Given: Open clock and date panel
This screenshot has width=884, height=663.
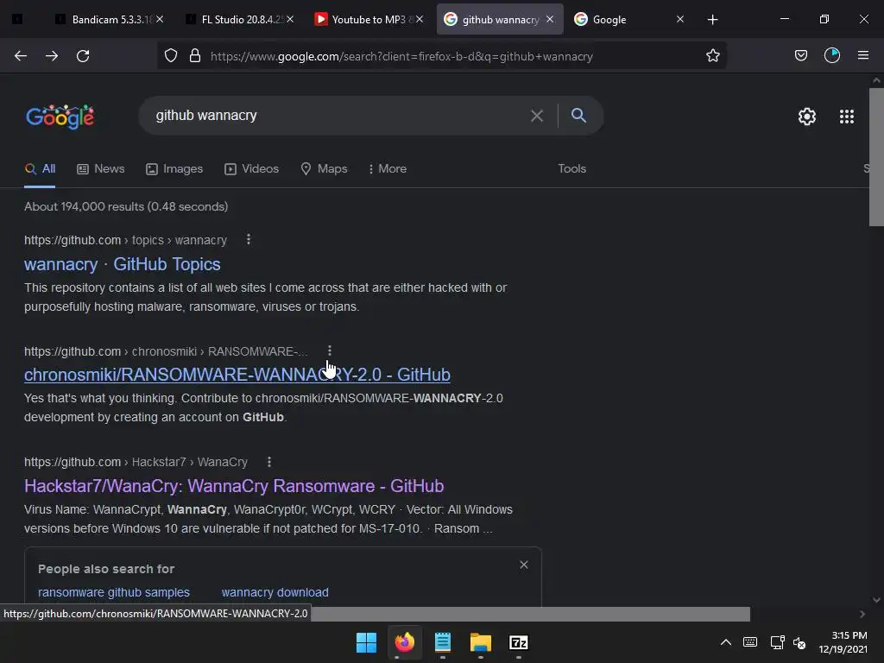Looking at the screenshot, I should coord(843,642).
